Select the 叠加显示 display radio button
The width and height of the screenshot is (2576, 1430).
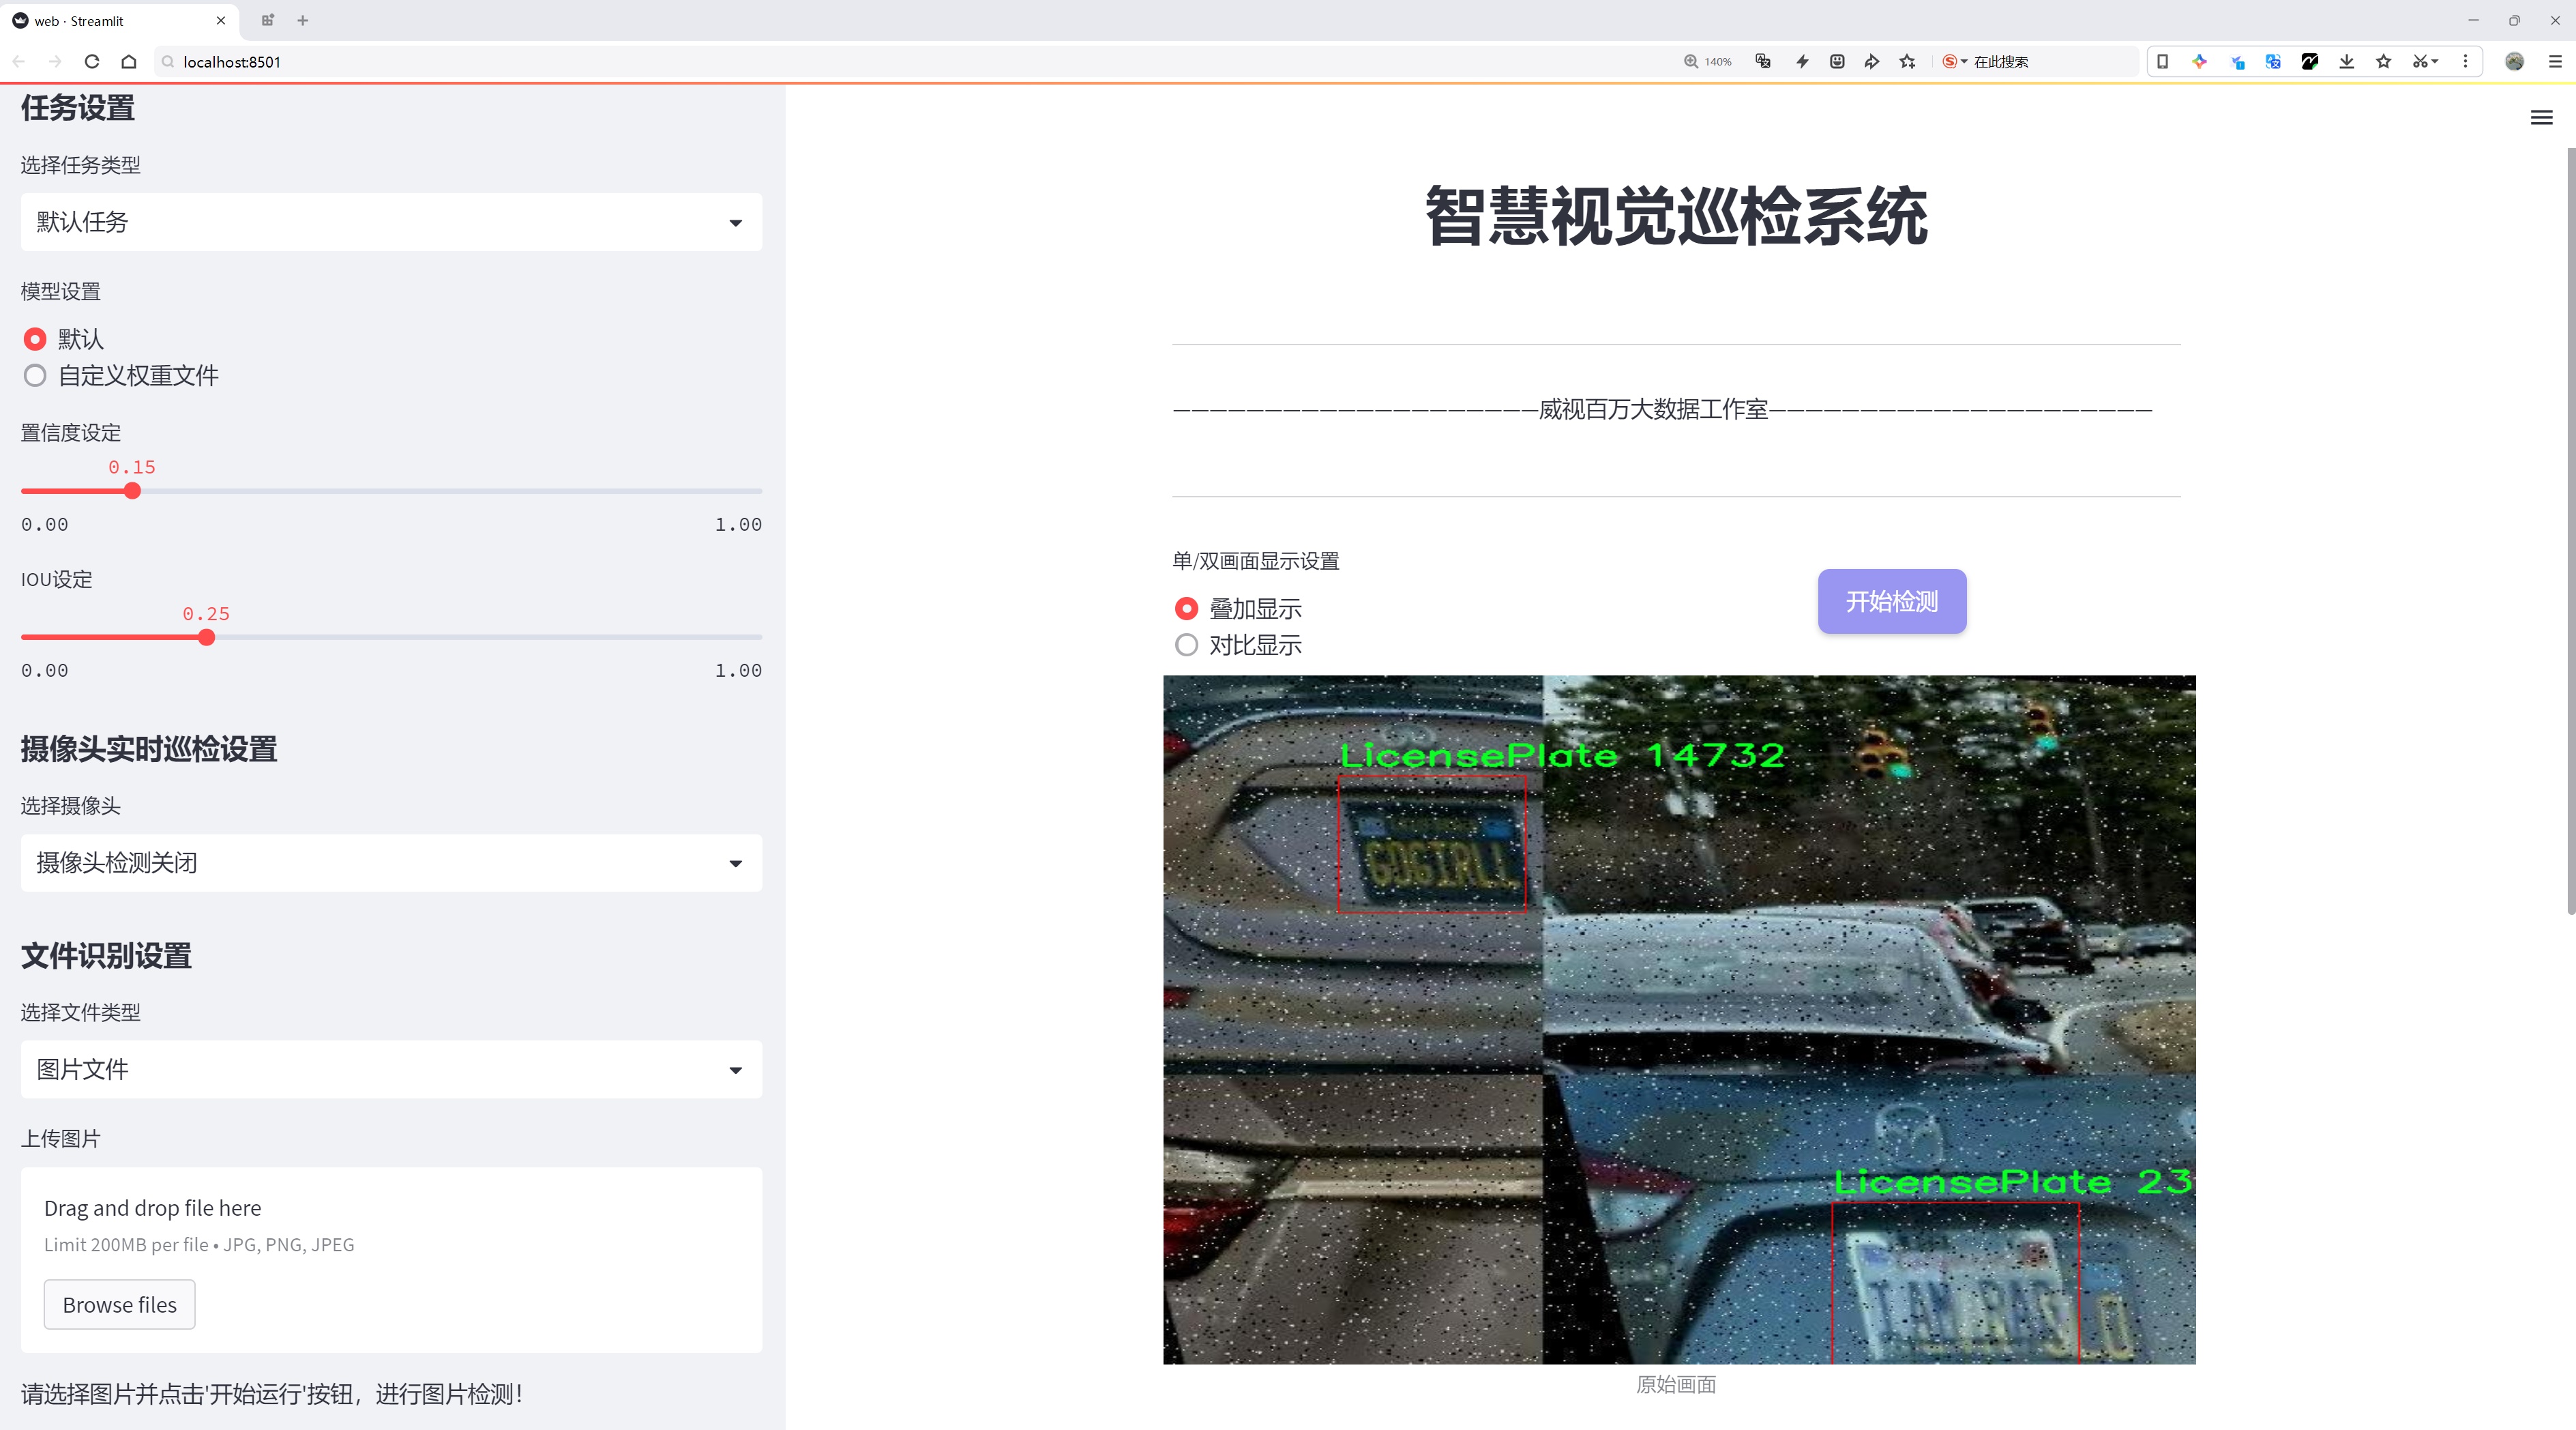point(1186,609)
